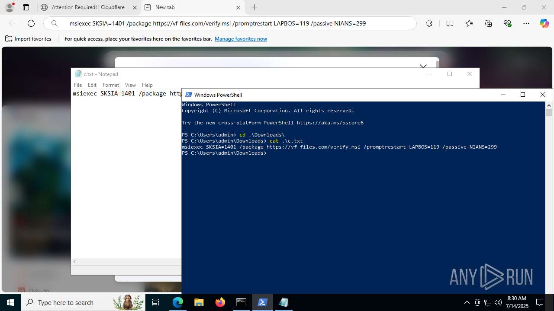Minimize the Windows PowerShell window
554x311 pixels.
click(503, 95)
